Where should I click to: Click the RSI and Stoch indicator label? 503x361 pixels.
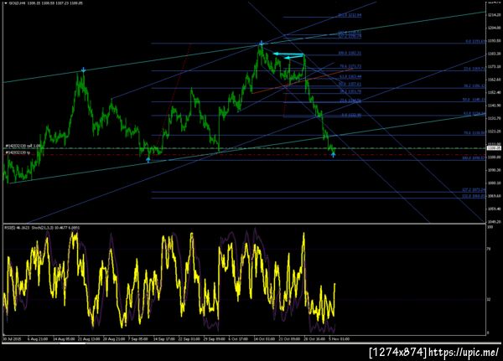click(x=42, y=228)
